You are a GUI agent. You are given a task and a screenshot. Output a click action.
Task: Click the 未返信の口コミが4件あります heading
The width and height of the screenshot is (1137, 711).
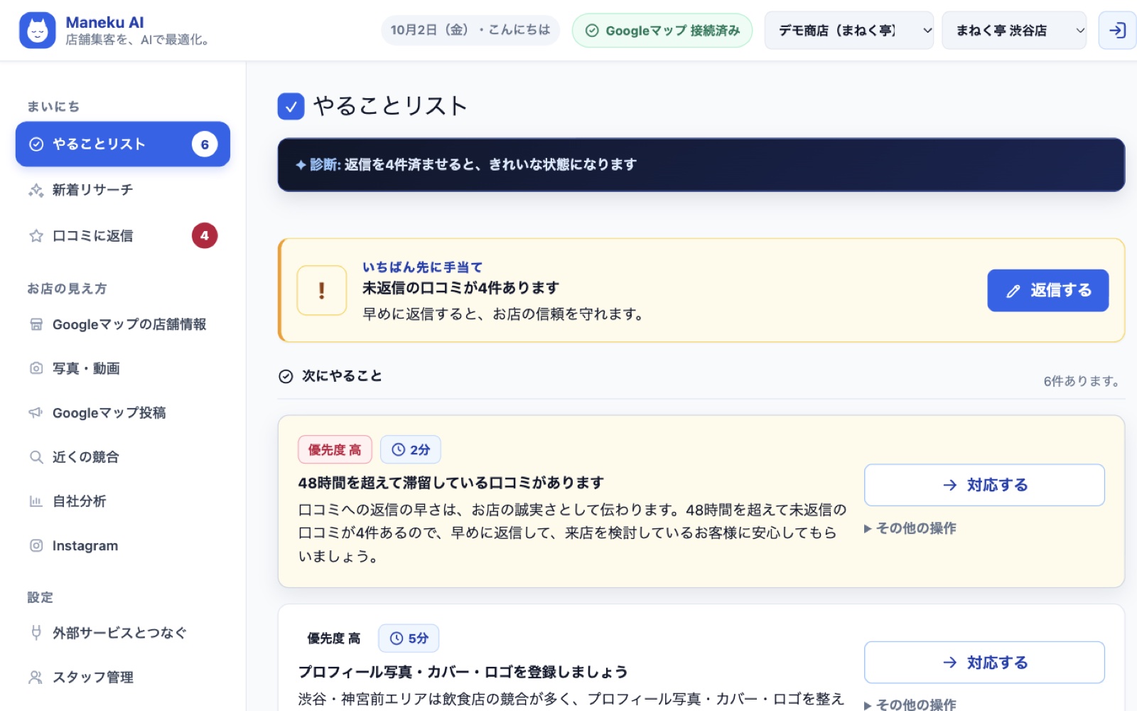click(460, 288)
